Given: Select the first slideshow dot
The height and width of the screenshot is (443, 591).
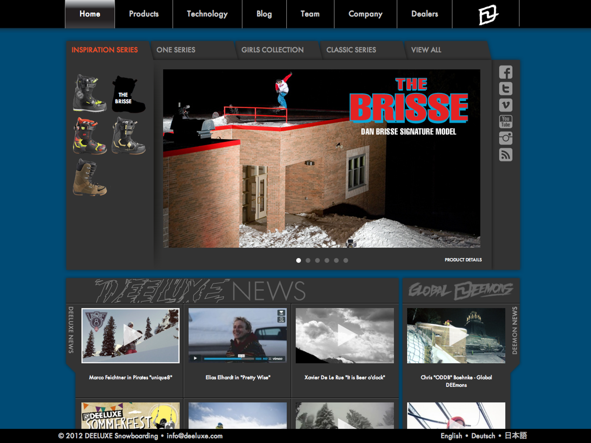Looking at the screenshot, I should click(x=298, y=260).
